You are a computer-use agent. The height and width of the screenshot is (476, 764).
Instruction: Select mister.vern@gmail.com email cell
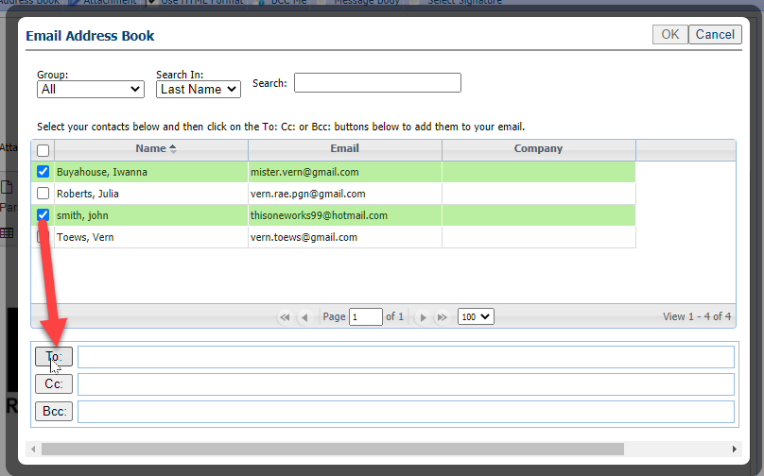[345, 172]
